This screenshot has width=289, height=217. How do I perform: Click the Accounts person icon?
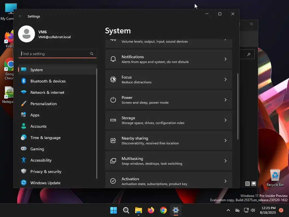[24, 126]
